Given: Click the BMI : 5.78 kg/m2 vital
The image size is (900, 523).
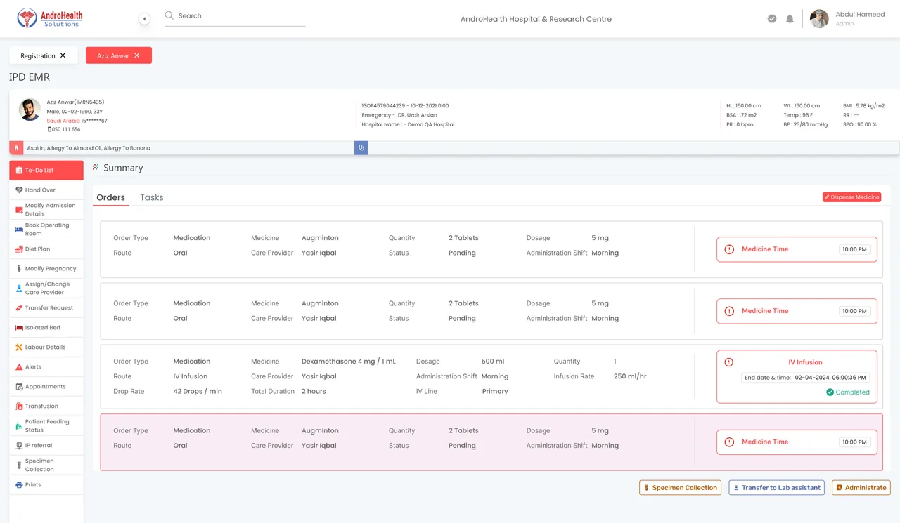Looking at the screenshot, I should click(863, 106).
